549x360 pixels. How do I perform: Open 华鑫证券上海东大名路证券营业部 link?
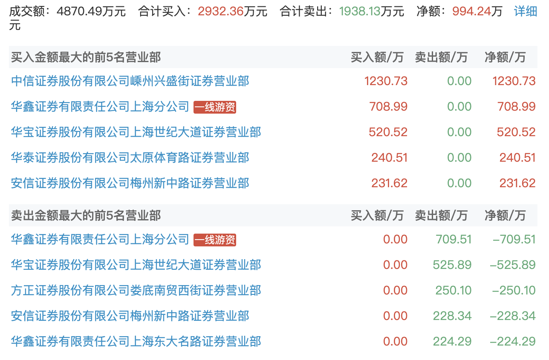pyautogui.click(x=136, y=341)
